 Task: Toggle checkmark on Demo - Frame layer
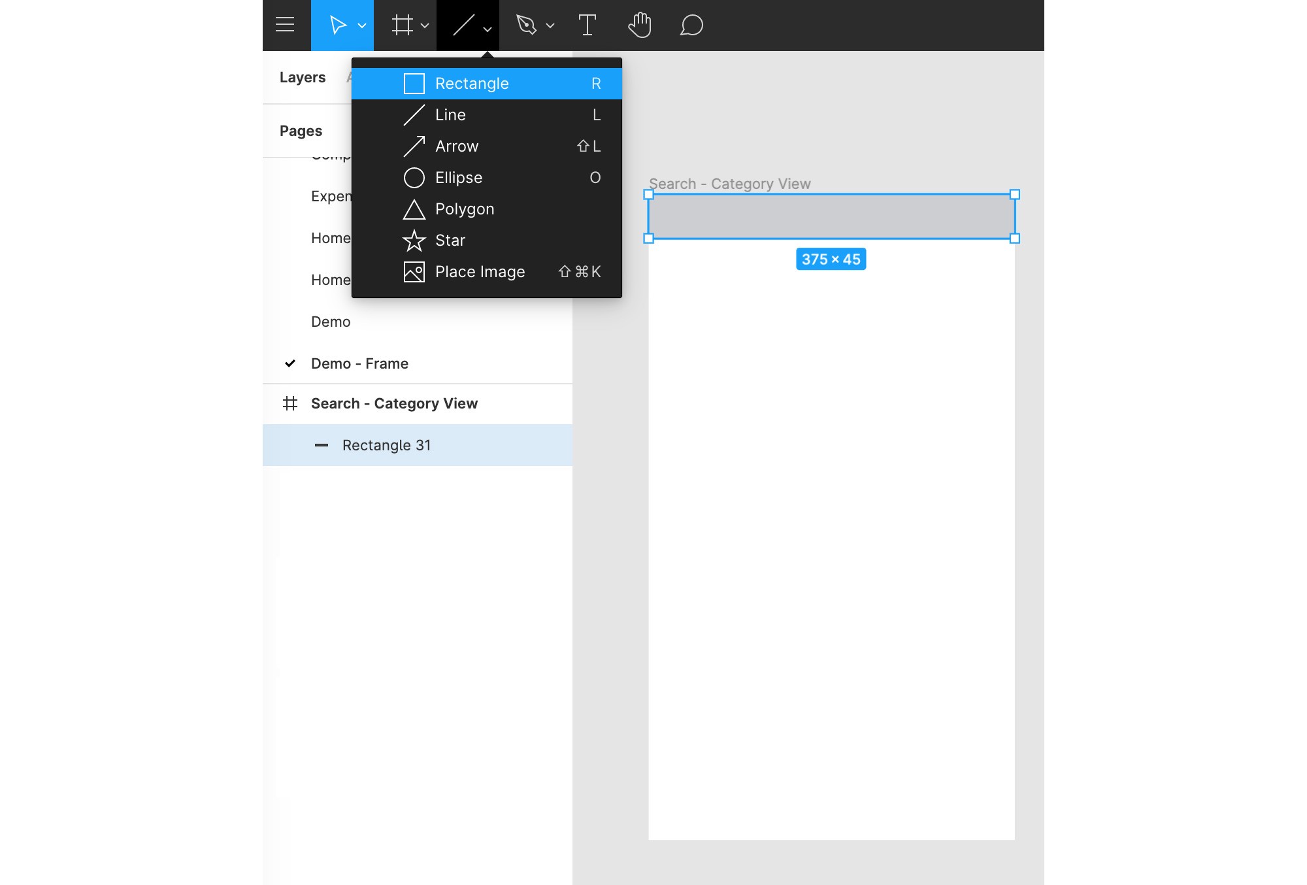pyautogui.click(x=290, y=363)
